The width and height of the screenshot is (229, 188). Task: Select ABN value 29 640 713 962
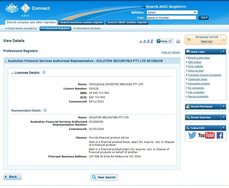coord(99,93)
